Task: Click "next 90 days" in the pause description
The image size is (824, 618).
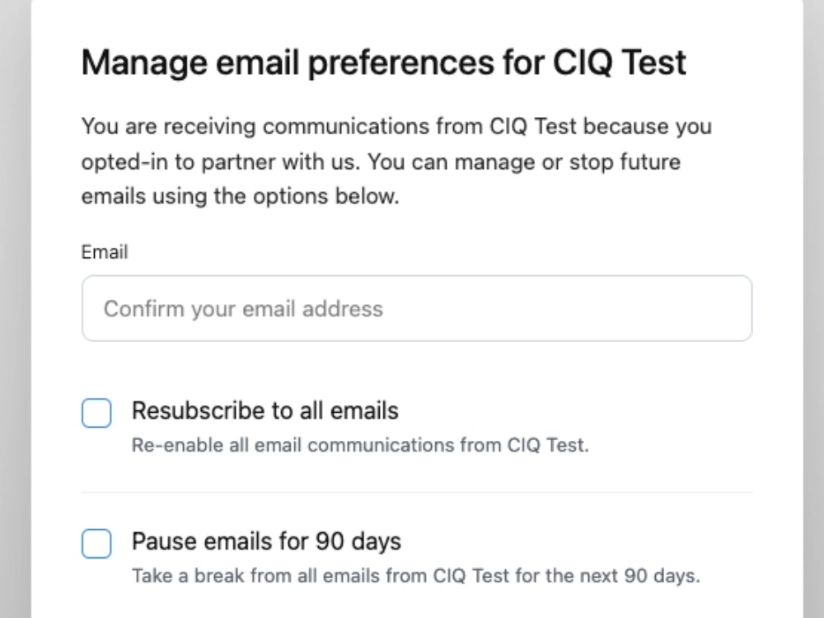Action: click(x=651, y=575)
